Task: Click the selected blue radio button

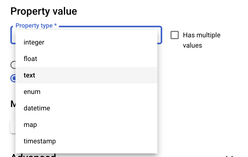Action: (x=13, y=78)
